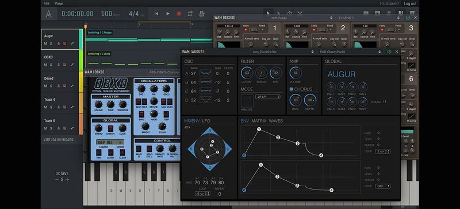Switch to the LFO tab in Augur
The height and width of the screenshot is (209, 460).
(206, 121)
